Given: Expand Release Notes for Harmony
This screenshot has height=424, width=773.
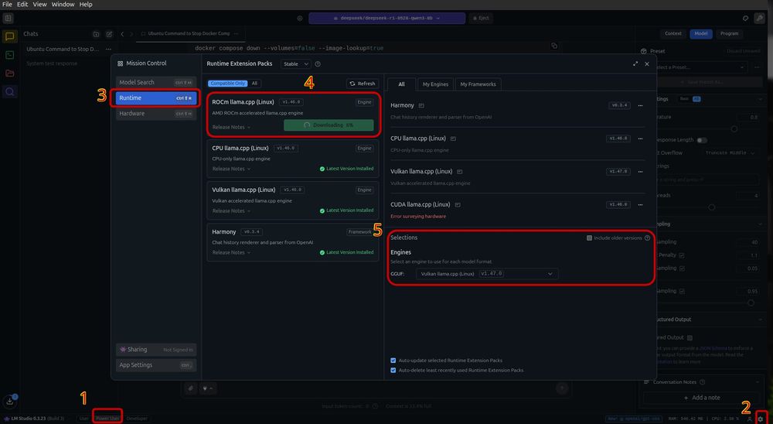Looking at the screenshot, I should click(x=231, y=253).
